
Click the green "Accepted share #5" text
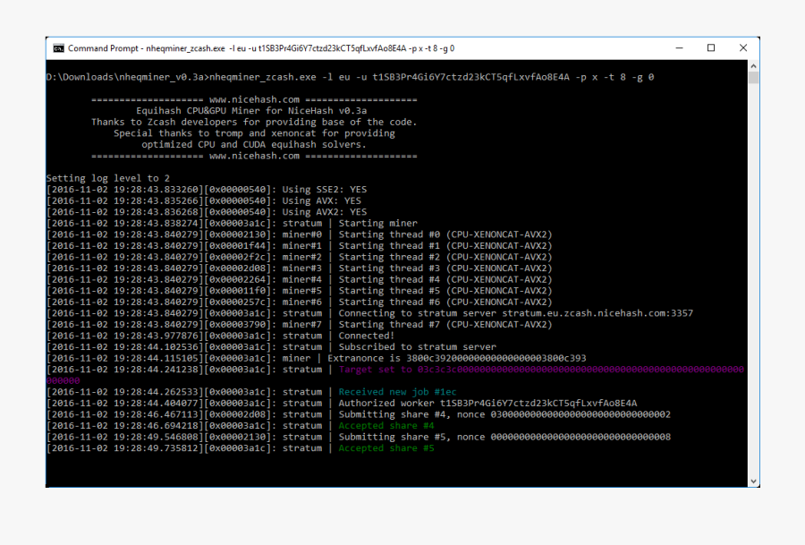point(386,448)
